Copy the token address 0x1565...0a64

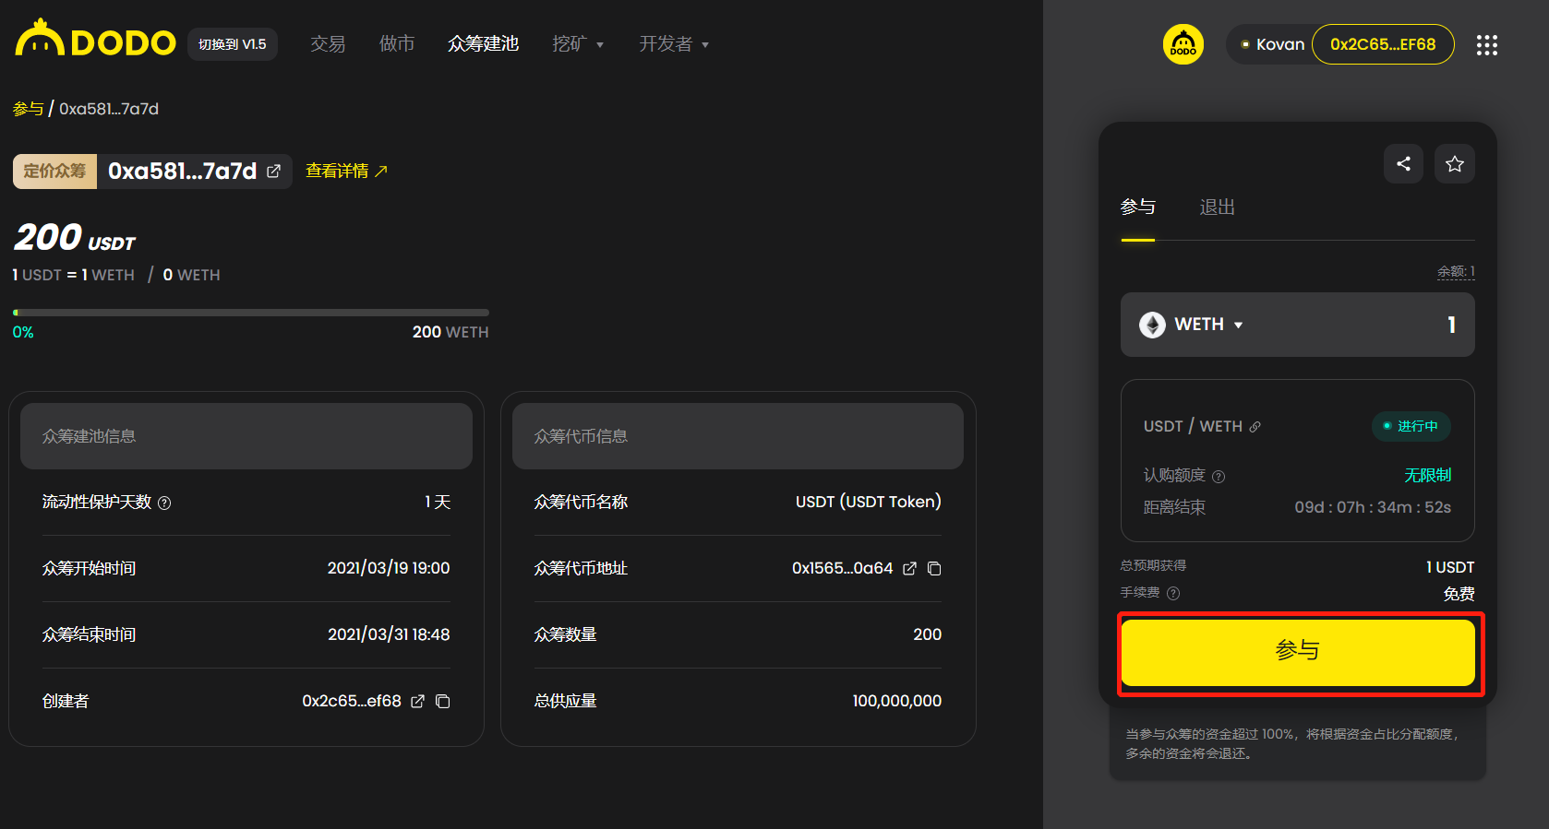tap(934, 568)
